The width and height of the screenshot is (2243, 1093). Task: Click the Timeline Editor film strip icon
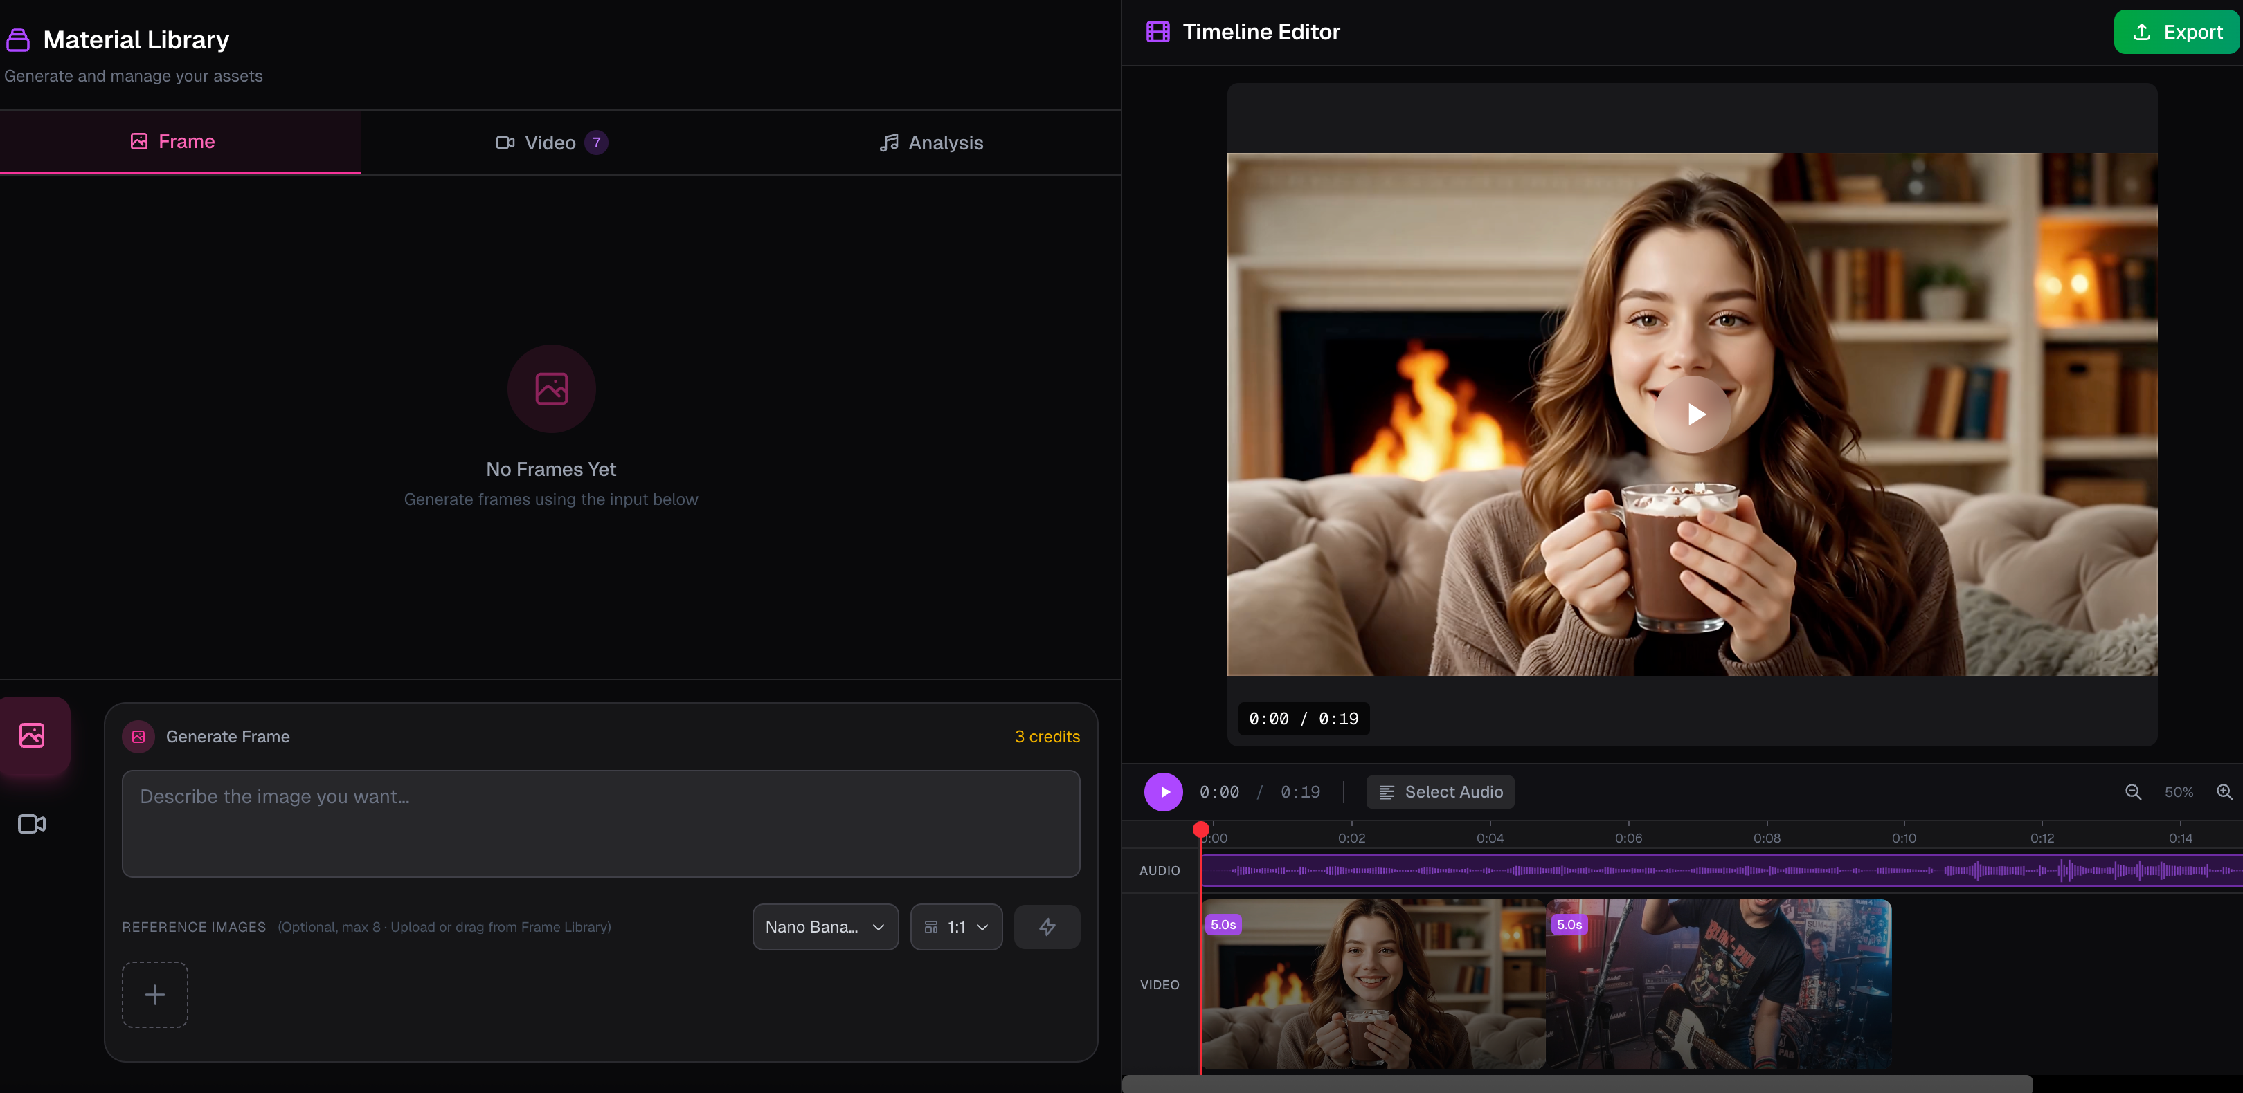(x=1158, y=31)
